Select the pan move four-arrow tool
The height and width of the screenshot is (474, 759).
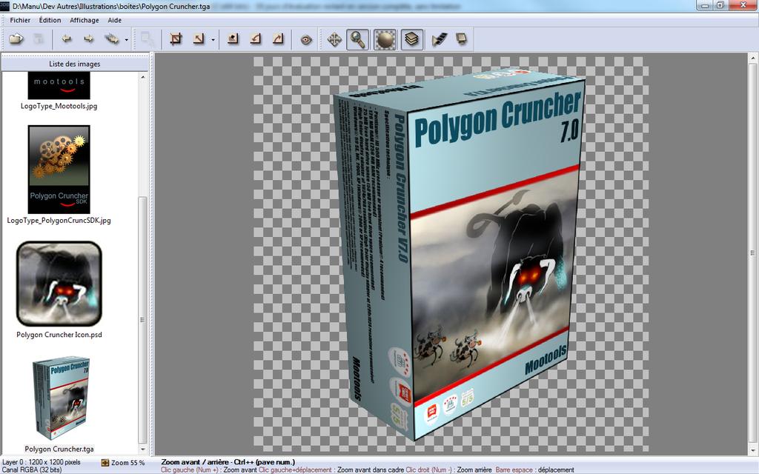334,39
